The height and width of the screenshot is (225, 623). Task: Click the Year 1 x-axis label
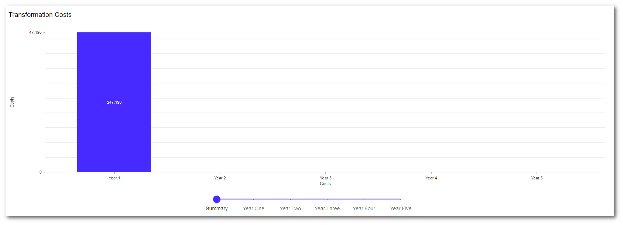click(114, 178)
